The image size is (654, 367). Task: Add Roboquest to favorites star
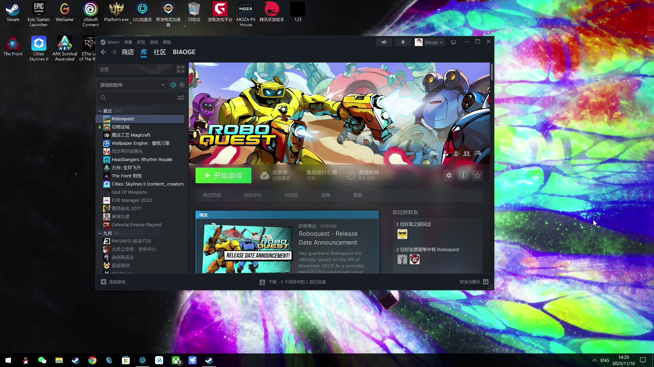pyautogui.click(x=478, y=175)
